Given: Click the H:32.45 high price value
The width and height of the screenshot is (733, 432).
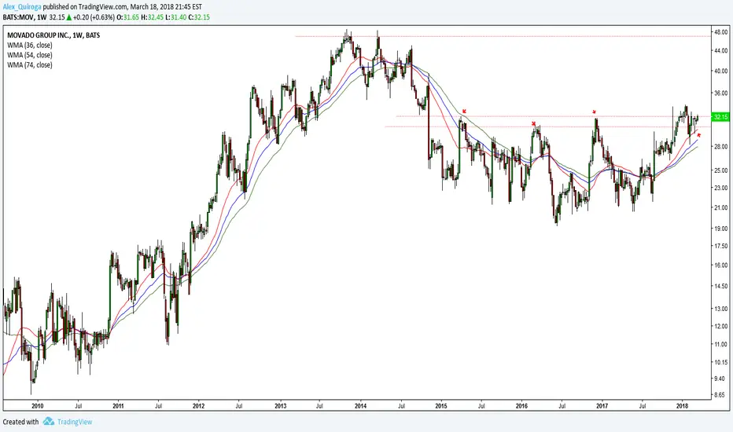Looking at the screenshot, I should (x=153, y=17).
